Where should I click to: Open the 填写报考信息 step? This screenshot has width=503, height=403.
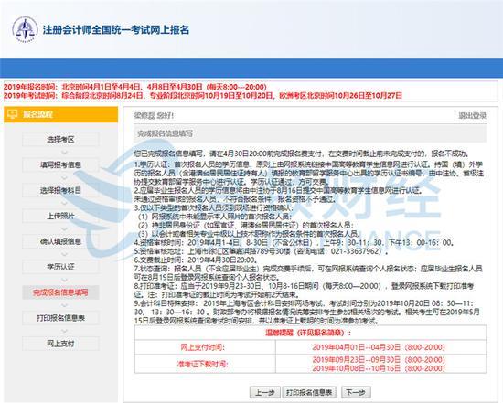click(x=60, y=164)
